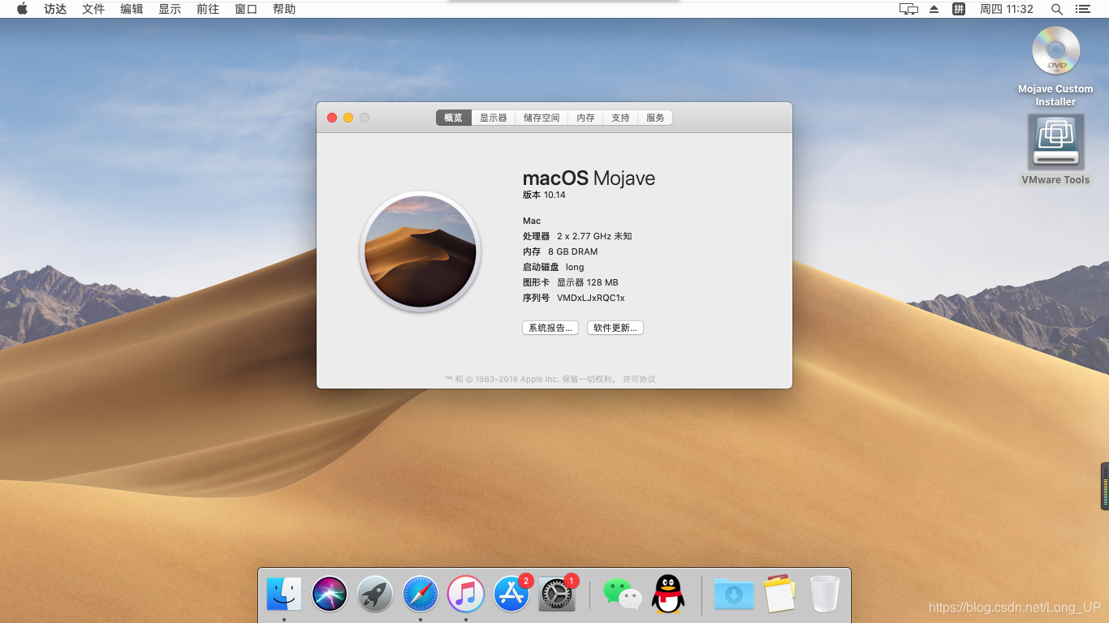Switch to 概览 tab
Image resolution: width=1109 pixels, height=623 pixels.
[453, 118]
